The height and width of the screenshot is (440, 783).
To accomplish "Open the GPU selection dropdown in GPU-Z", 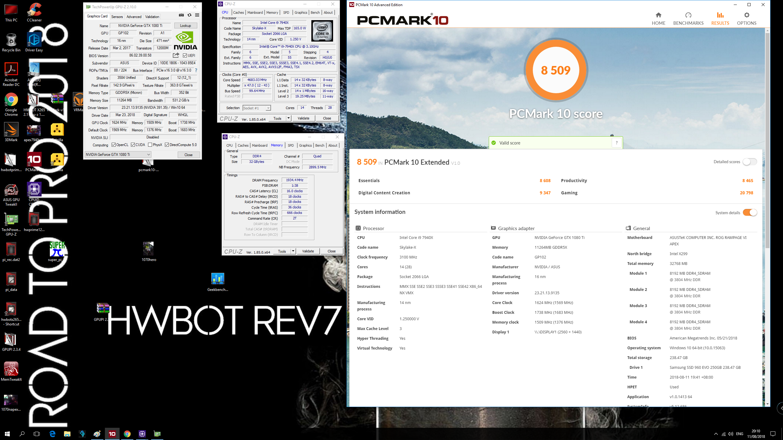I will [x=118, y=155].
